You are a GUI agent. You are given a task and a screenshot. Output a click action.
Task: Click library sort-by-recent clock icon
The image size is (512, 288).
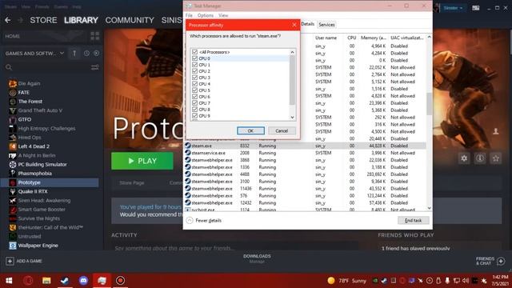coord(86,54)
